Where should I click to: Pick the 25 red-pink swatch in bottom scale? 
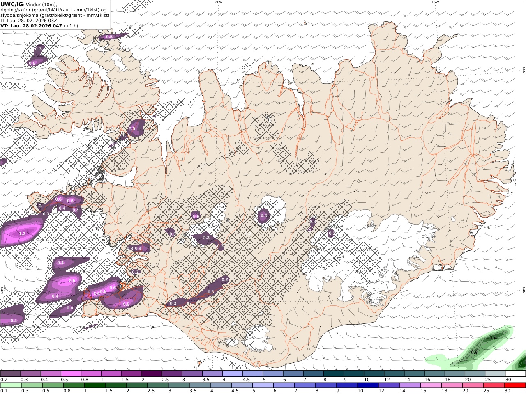pyautogui.click(x=494, y=385)
